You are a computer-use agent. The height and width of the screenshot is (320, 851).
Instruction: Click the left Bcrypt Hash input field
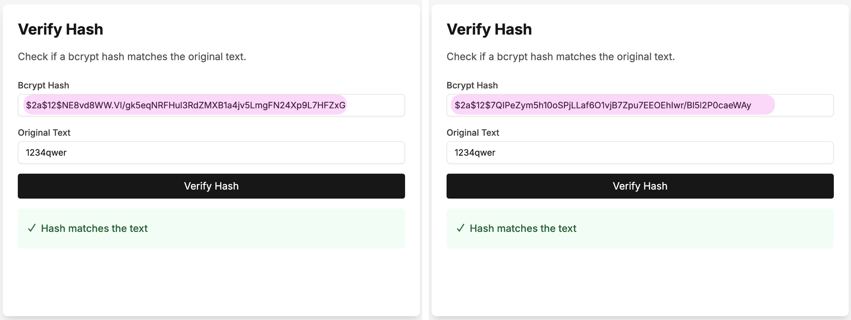211,105
